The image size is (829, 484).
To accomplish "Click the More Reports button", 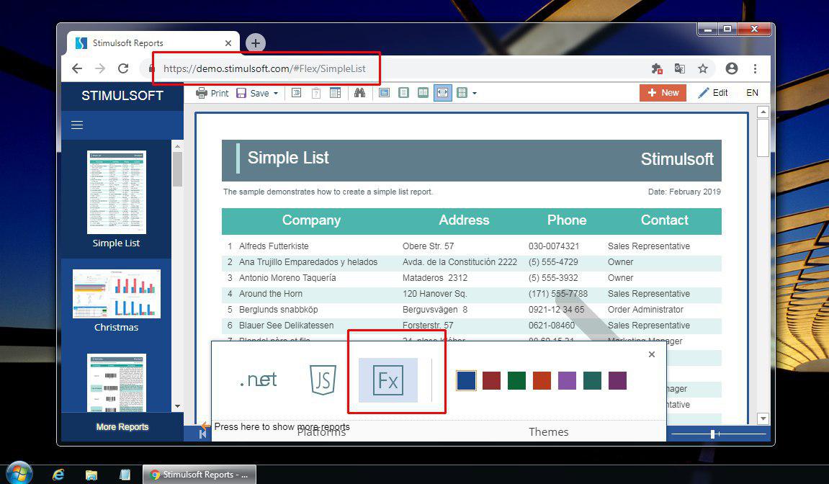I will point(122,427).
